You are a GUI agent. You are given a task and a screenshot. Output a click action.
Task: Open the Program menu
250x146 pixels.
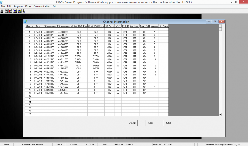click(18, 6)
